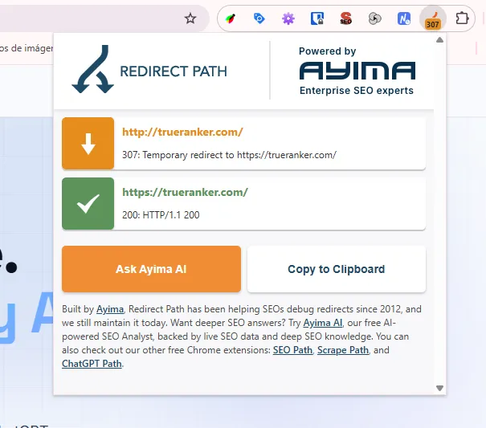The height and width of the screenshot is (428, 486).
Task: Click the Ayima logo
Action: coord(357,71)
